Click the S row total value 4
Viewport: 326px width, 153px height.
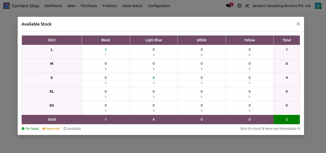tap(287, 78)
